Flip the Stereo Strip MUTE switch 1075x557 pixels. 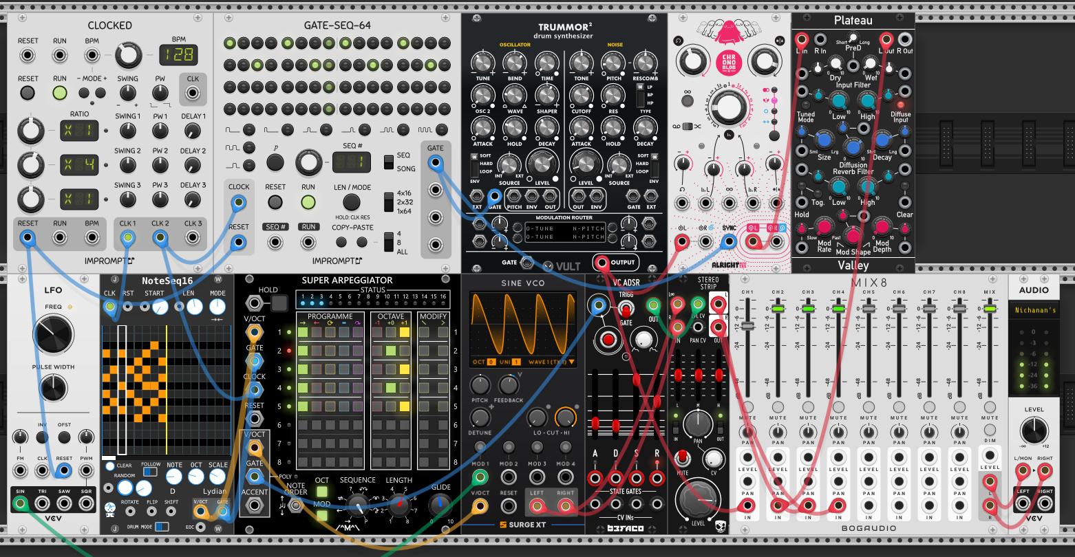(x=683, y=457)
